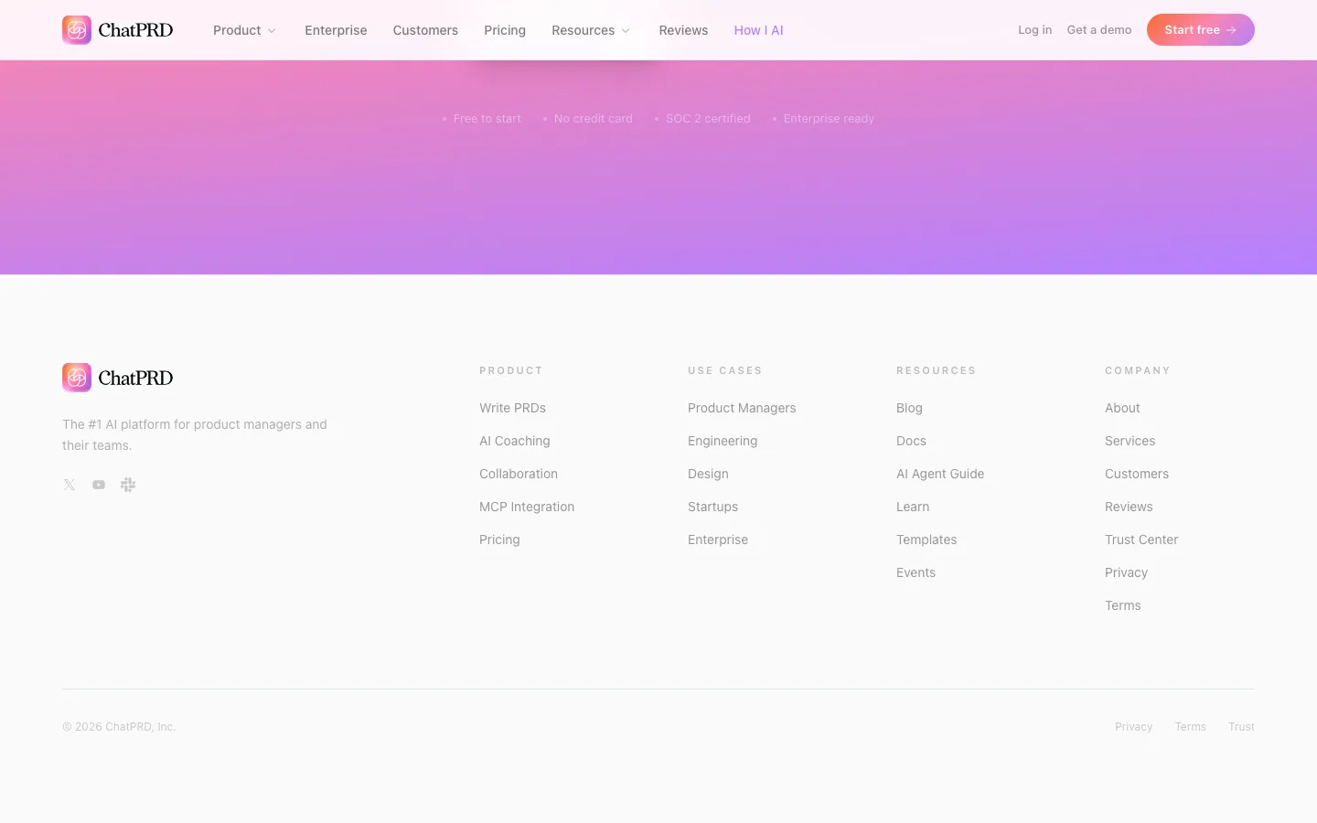The width and height of the screenshot is (1317, 823).
Task: Go to Pricing in the top navigation
Action: [x=505, y=30]
